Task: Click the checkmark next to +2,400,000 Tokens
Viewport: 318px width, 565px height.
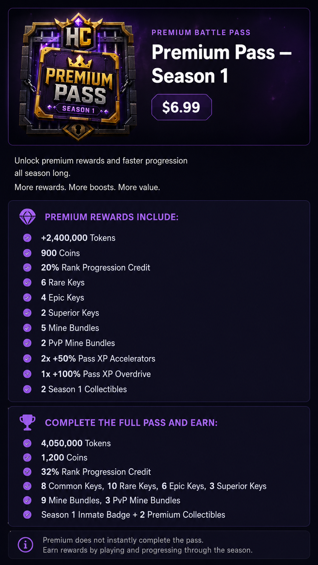Action: (x=27, y=238)
